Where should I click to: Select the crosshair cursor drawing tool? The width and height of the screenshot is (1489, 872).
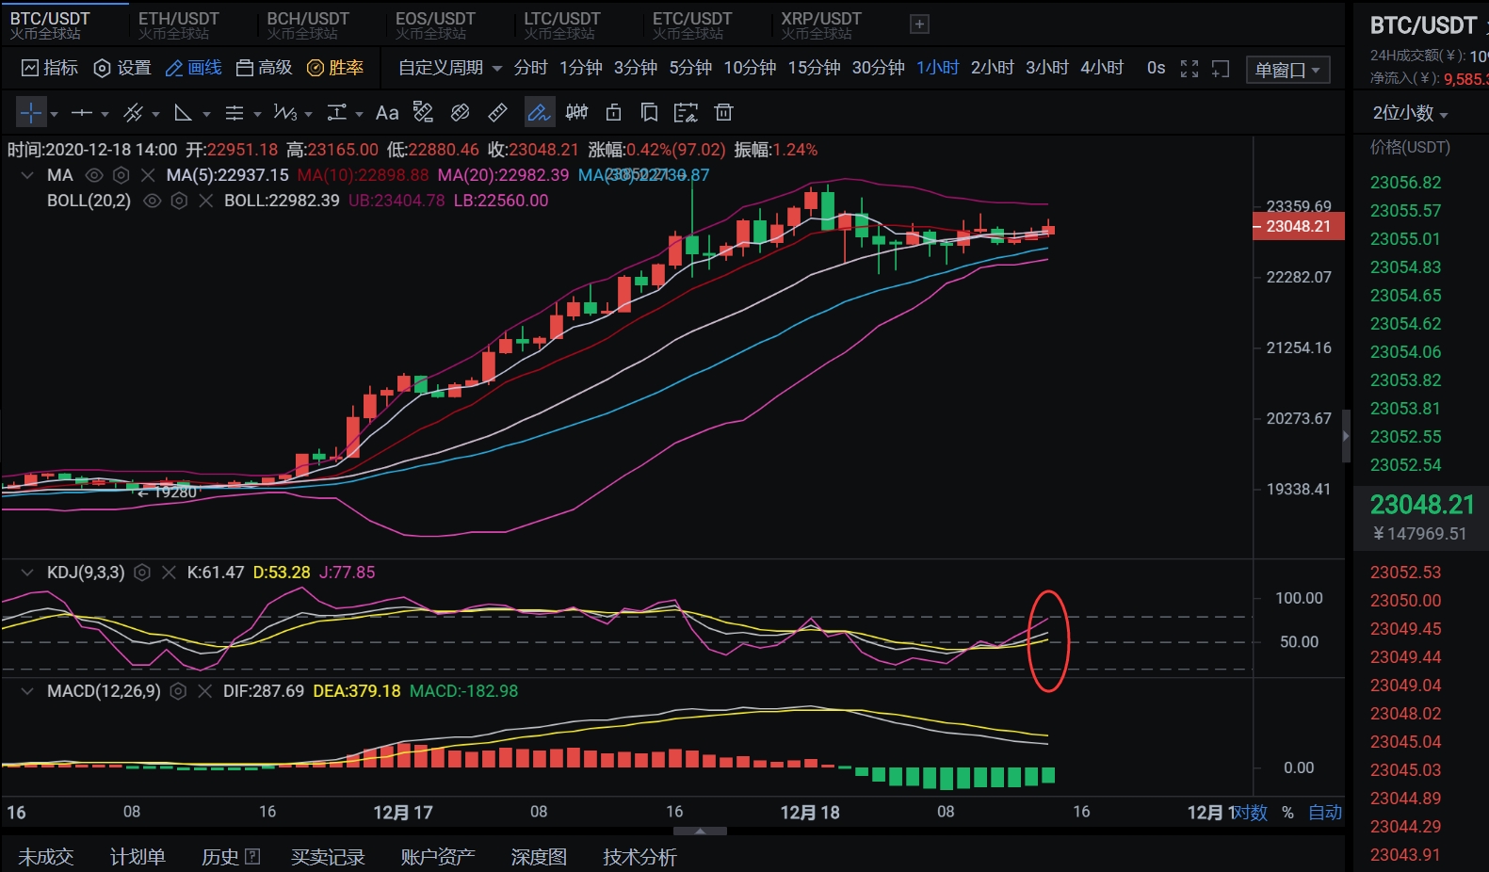pos(31,113)
